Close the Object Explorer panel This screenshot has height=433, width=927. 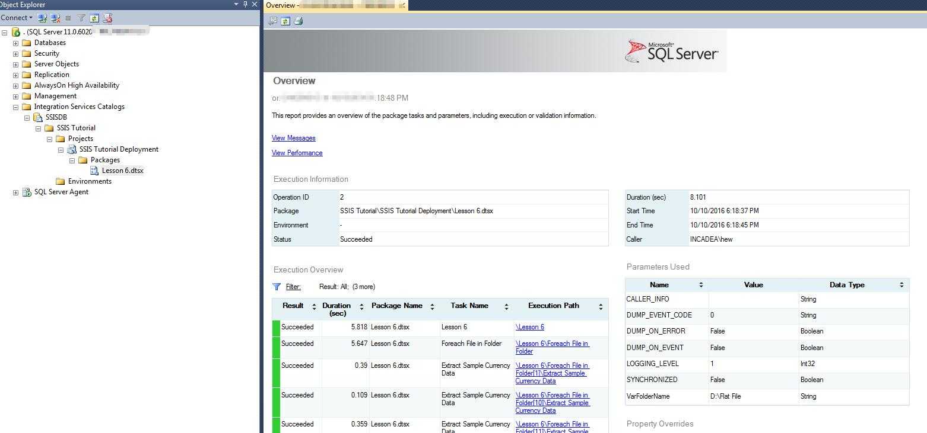pyautogui.click(x=255, y=4)
